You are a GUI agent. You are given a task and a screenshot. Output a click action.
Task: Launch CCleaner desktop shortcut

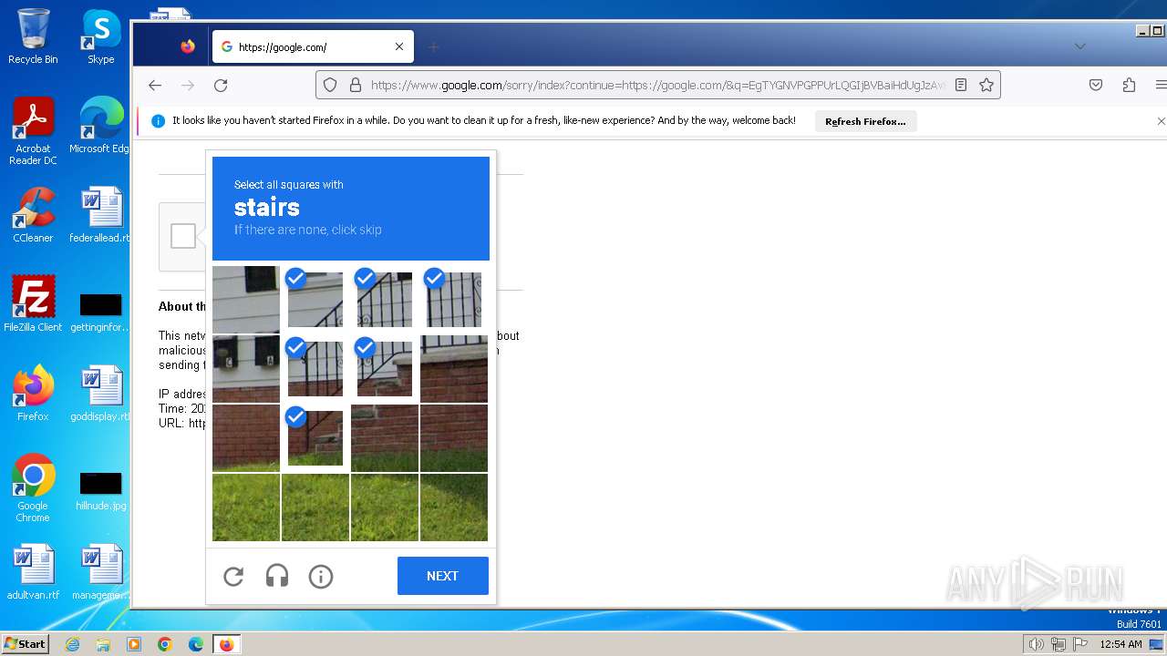[33, 215]
